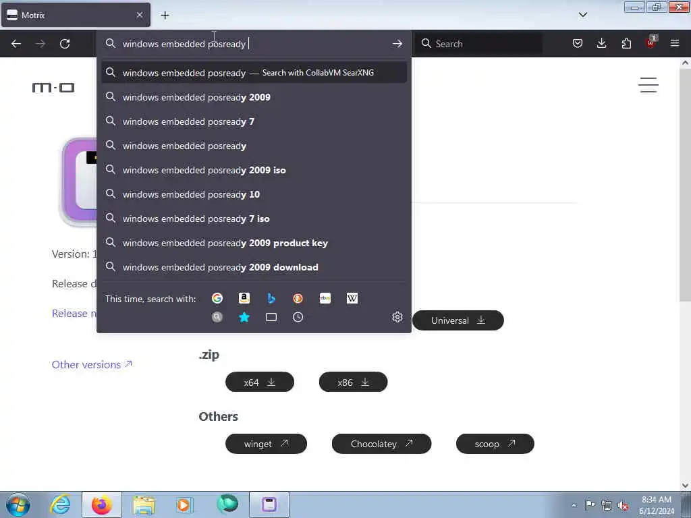
Task: Open uBlock Origin extension icon
Action: (x=651, y=42)
